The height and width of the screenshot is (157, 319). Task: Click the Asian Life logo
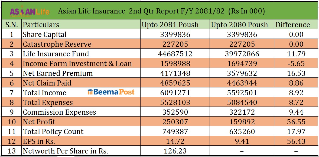coord(30,12)
